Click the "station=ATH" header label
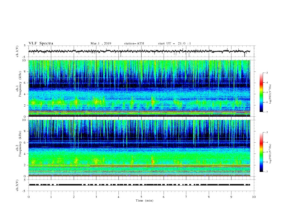The width and height of the screenshot is (286, 221). [x=134, y=43]
